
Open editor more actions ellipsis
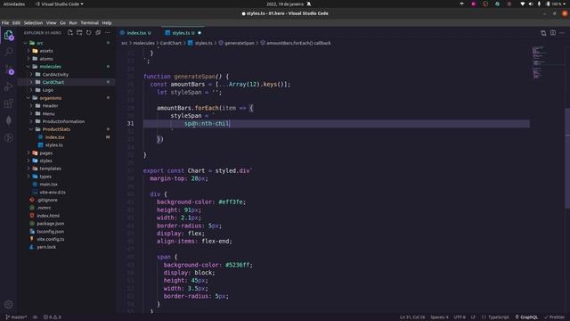[562, 33]
